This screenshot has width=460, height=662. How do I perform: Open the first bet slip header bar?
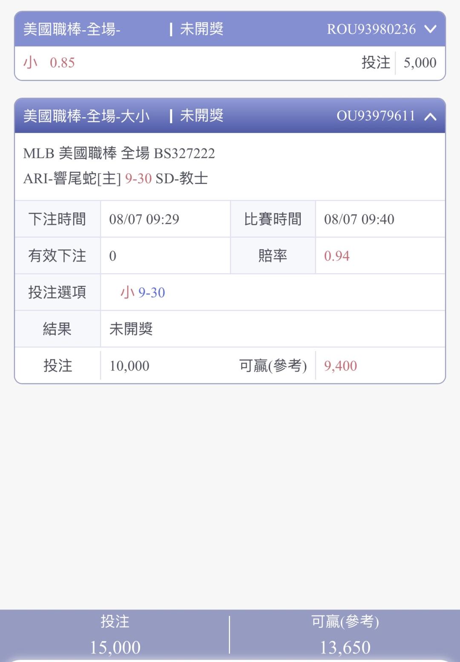click(230, 29)
